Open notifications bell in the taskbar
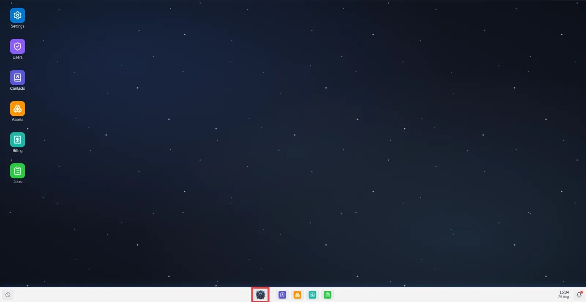 tap(579, 295)
